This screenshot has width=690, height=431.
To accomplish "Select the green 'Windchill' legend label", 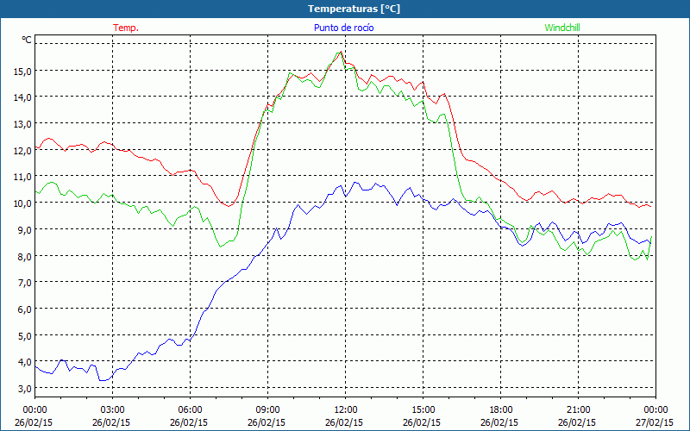I will pos(562,28).
